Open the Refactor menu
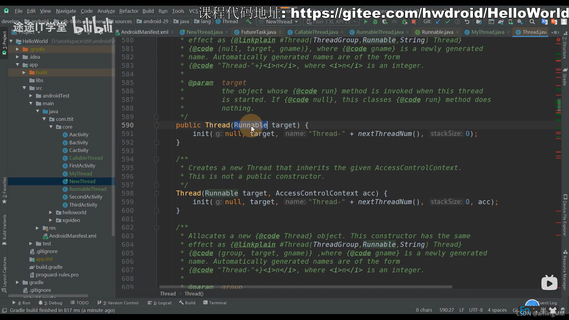This screenshot has height=320, width=569. tap(129, 11)
